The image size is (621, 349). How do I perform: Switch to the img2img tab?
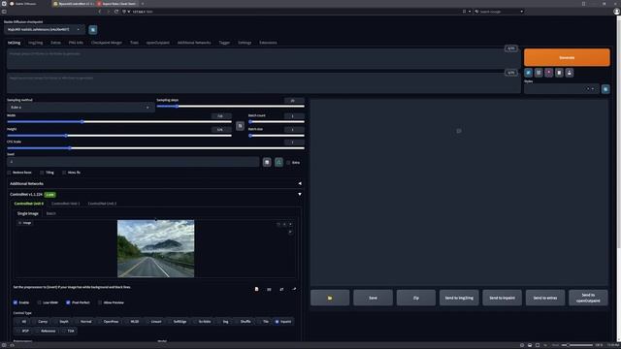pos(35,43)
